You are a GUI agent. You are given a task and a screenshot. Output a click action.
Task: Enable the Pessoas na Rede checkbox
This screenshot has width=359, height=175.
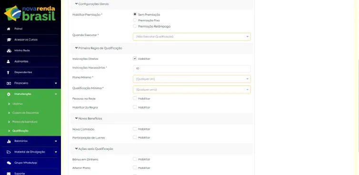pos(135,98)
